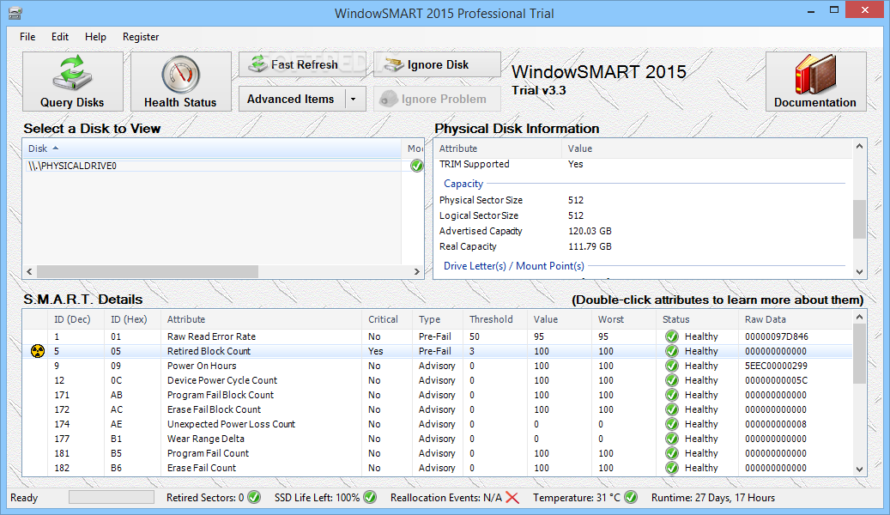Click the green check icon beside PHYSICALDRIVE0
Screen dimensions: 890x515
click(x=416, y=166)
